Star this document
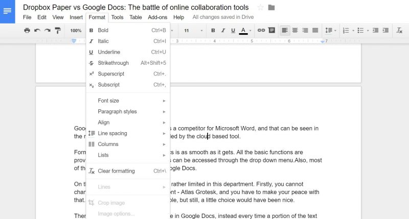Screen dimensions: 409x219 260,8
